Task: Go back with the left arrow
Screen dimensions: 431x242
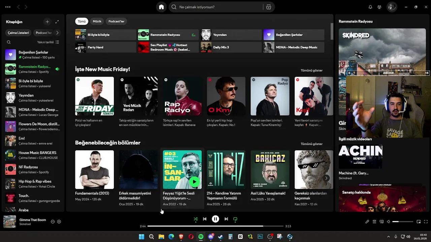Action: click(x=19, y=7)
